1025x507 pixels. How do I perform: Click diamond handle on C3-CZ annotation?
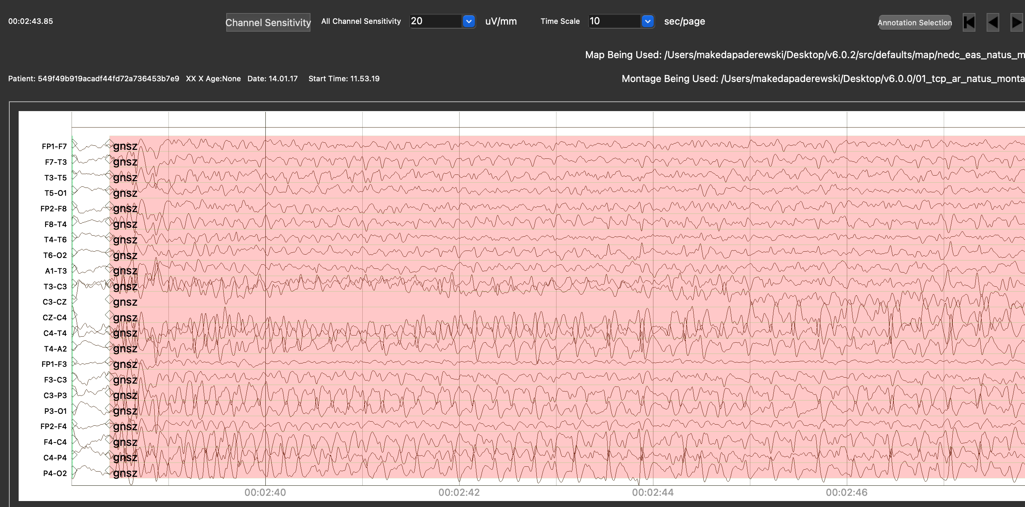tap(109, 300)
